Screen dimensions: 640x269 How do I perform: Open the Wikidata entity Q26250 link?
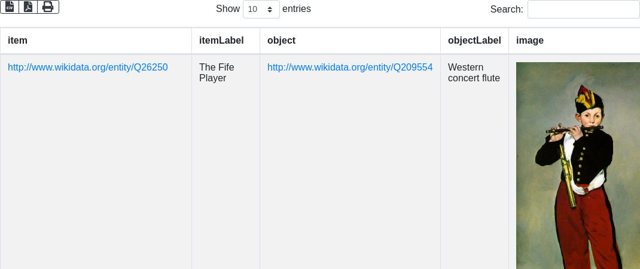(x=88, y=68)
